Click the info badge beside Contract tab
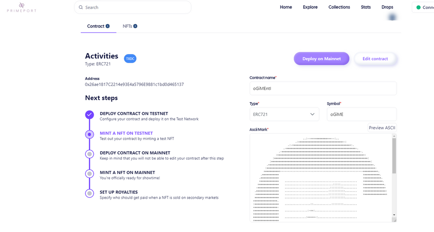 tap(108, 26)
